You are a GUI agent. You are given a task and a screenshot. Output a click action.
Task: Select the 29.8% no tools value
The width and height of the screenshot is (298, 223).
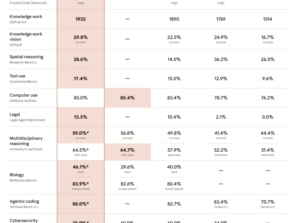(x=80, y=39)
